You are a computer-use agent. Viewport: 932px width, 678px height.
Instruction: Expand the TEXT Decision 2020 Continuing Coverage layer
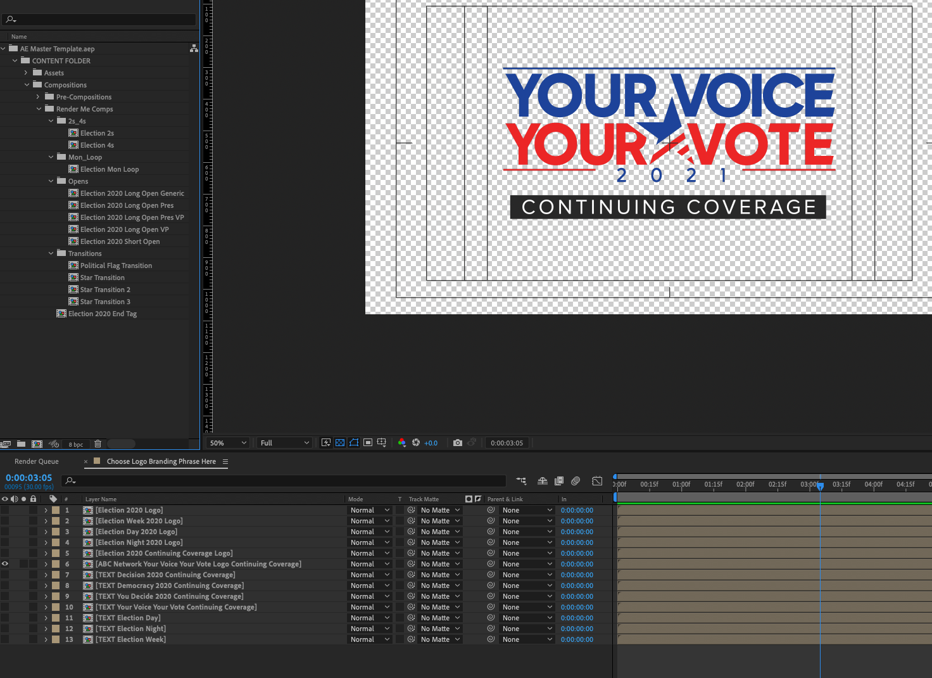(x=46, y=575)
